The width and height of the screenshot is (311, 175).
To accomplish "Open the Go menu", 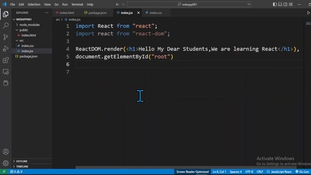I will click(x=56, y=4).
